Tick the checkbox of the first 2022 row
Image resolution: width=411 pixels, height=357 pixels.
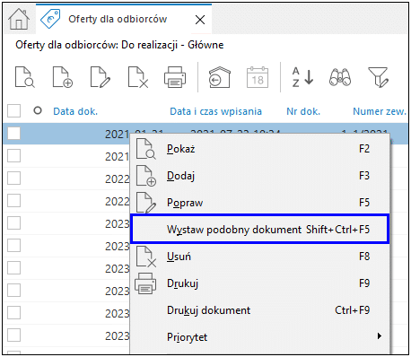click(x=13, y=178)
